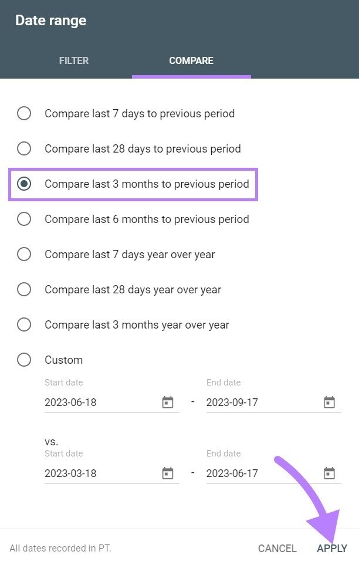
Task: Open the calendar picker next to 2023-09-17
Action: click(330, 402)
